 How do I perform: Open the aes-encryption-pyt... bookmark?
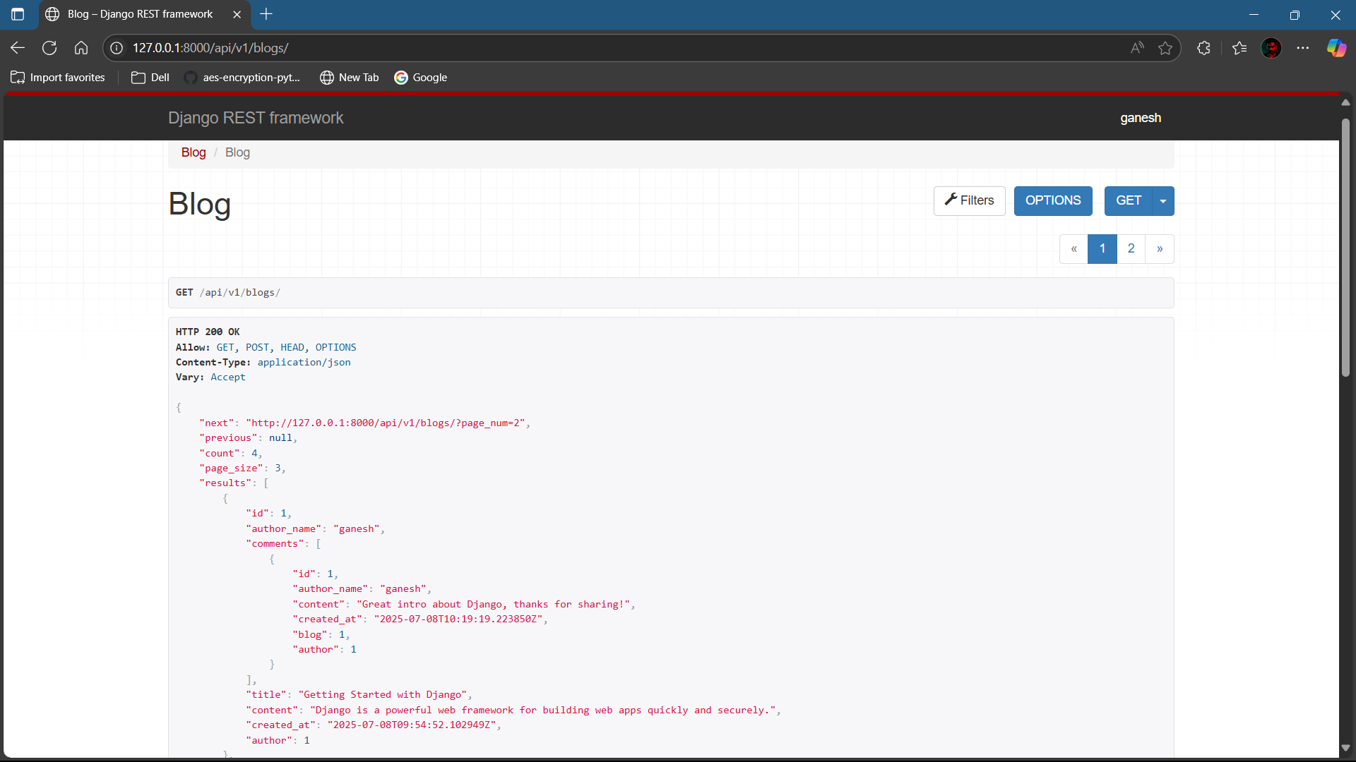(242, 78)
